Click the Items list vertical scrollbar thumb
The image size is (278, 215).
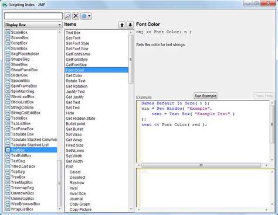point(131,59)
